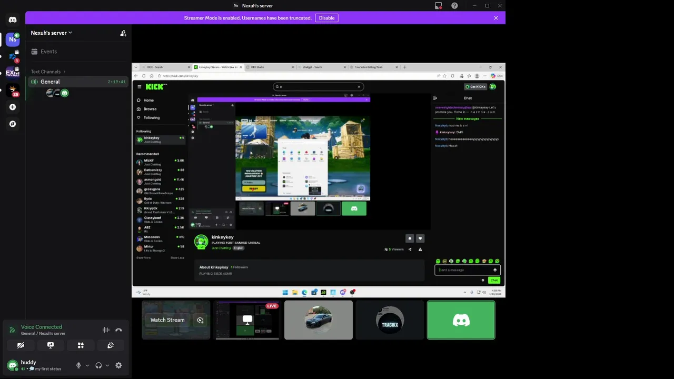
Task: Select green Discord avatar under General channel
Action: (64, 93)
